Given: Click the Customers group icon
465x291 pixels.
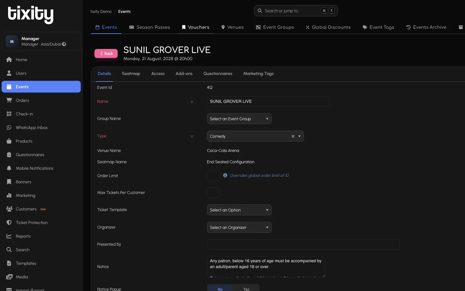Looking at the screenshot, I should [9, 209].
